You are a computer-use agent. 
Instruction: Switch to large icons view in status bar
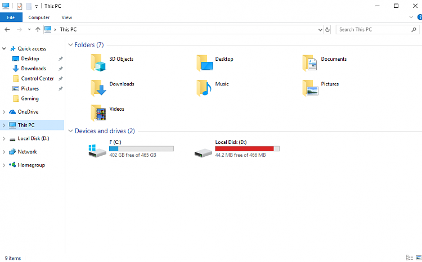click(x=419, y=258)
